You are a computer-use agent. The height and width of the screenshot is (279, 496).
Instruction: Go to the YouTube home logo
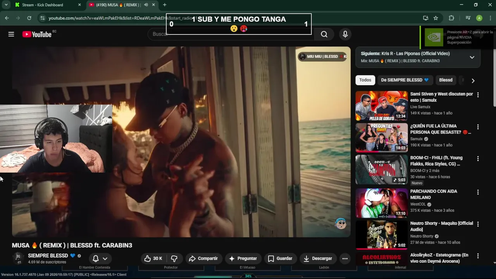click(37, 34)
